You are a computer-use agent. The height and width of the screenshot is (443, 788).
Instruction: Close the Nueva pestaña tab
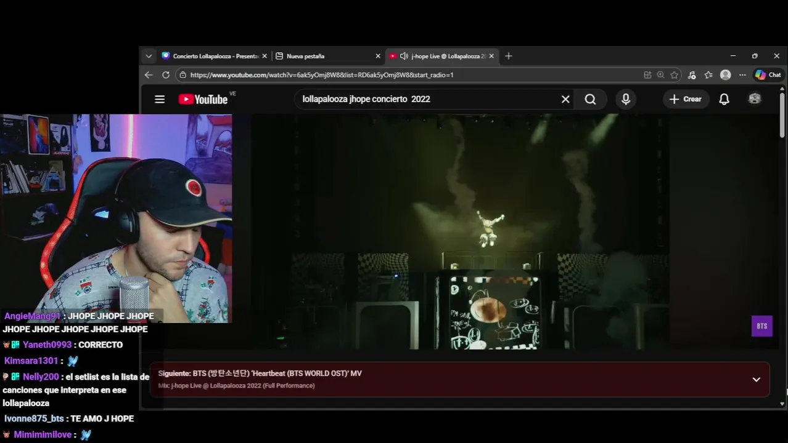point(378,56)
